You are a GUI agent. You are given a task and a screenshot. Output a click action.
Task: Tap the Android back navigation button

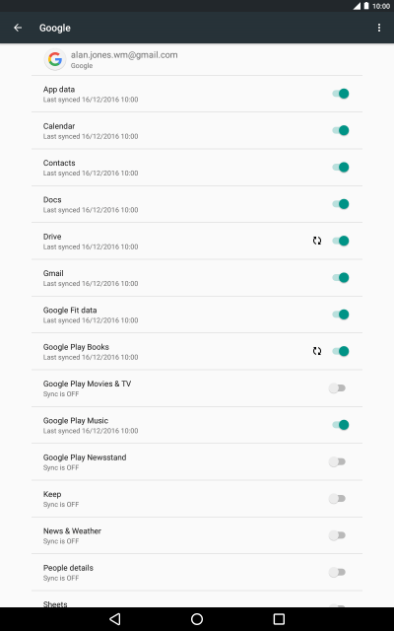(115, 619)
